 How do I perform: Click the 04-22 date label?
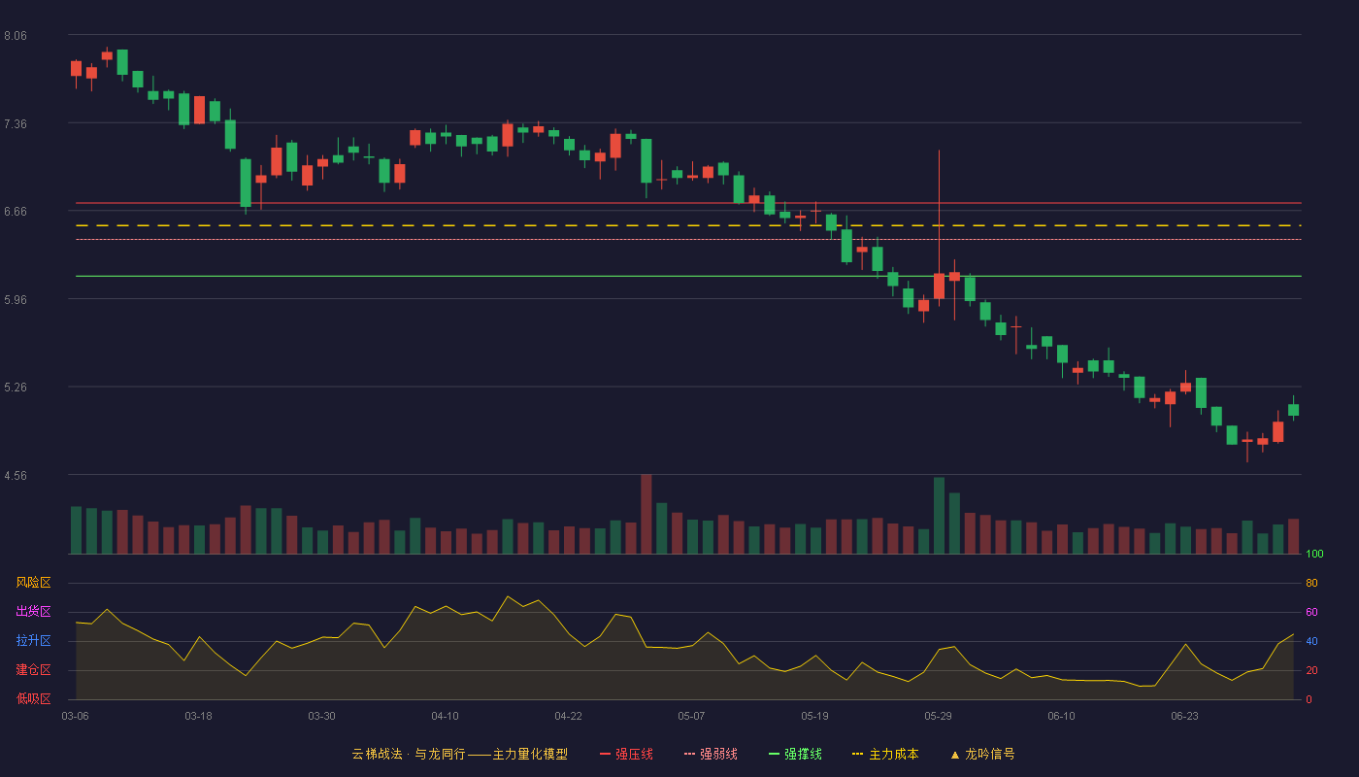pos(568,716)
